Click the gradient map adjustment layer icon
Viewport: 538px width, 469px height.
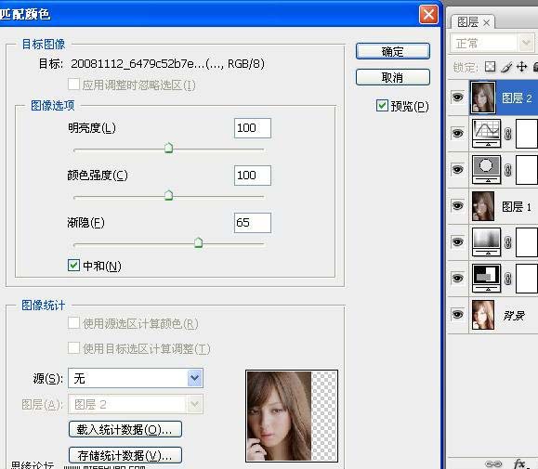[x=486, y=241]
